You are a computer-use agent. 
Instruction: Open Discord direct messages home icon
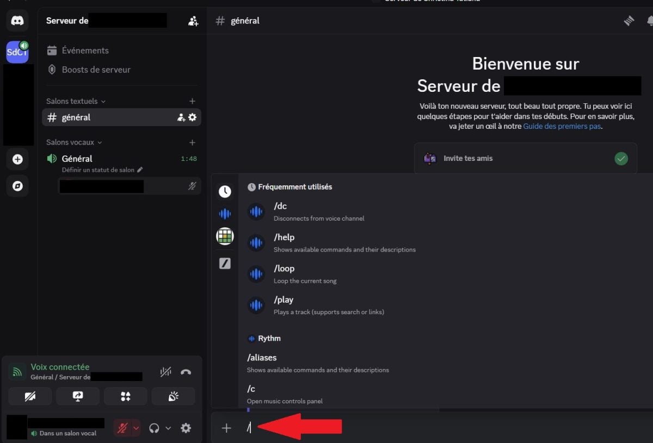tap(17, 21)
